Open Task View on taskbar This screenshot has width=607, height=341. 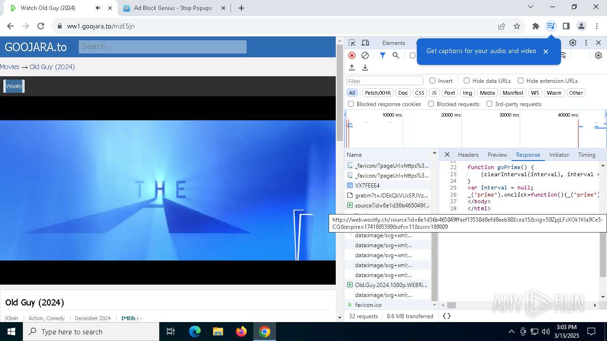171,332
